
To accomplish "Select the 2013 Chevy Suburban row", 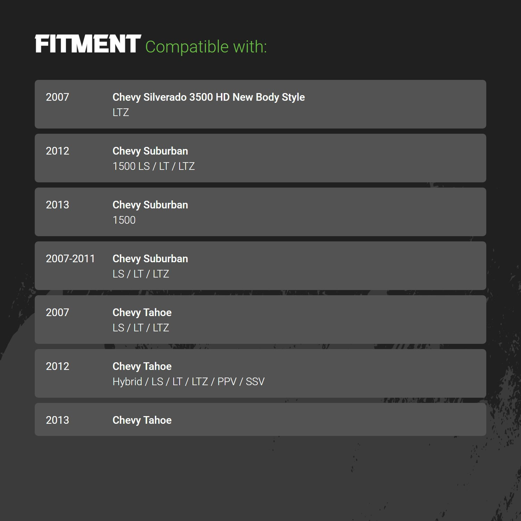I will (x=260, y=212).
